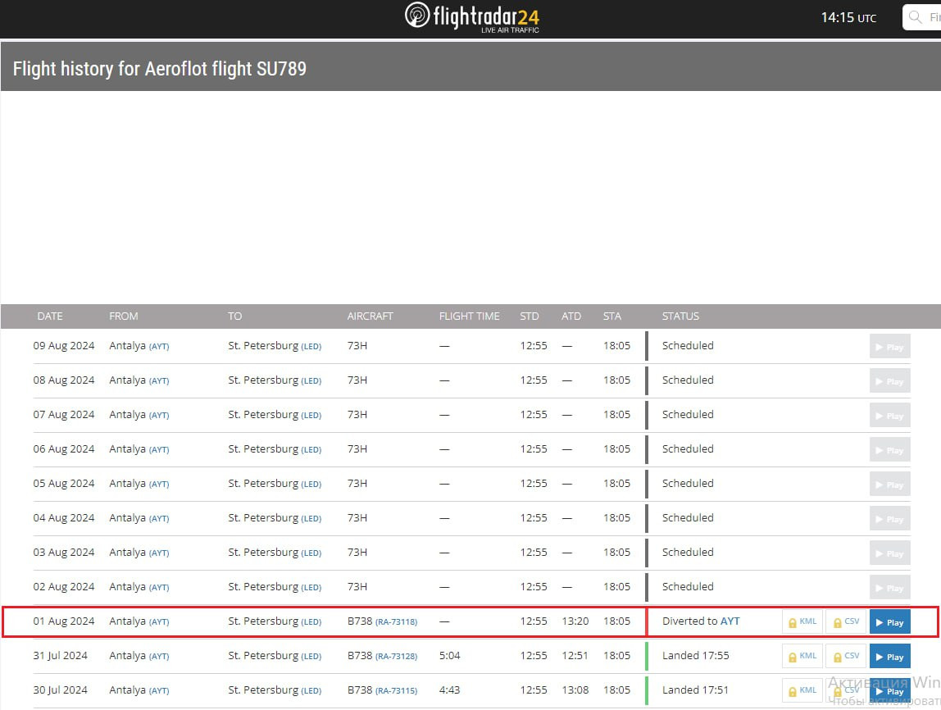The width and height of the screenshot is (941, 710).
Task: Click the Flightradar24 logo
Action: 471,16
